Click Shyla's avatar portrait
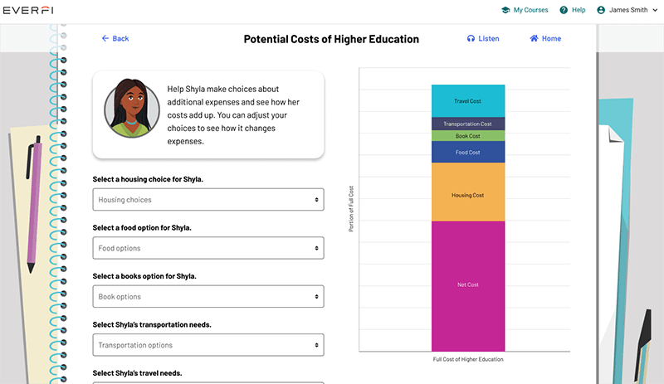This screenshot has width=664, height=384. 132,109
